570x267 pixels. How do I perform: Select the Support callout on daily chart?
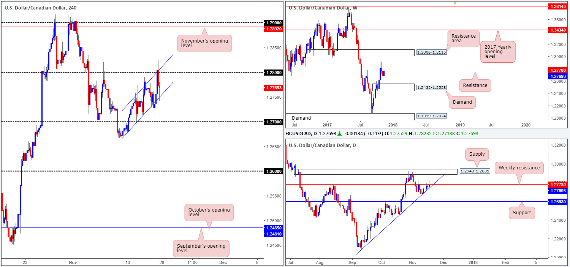522,213
